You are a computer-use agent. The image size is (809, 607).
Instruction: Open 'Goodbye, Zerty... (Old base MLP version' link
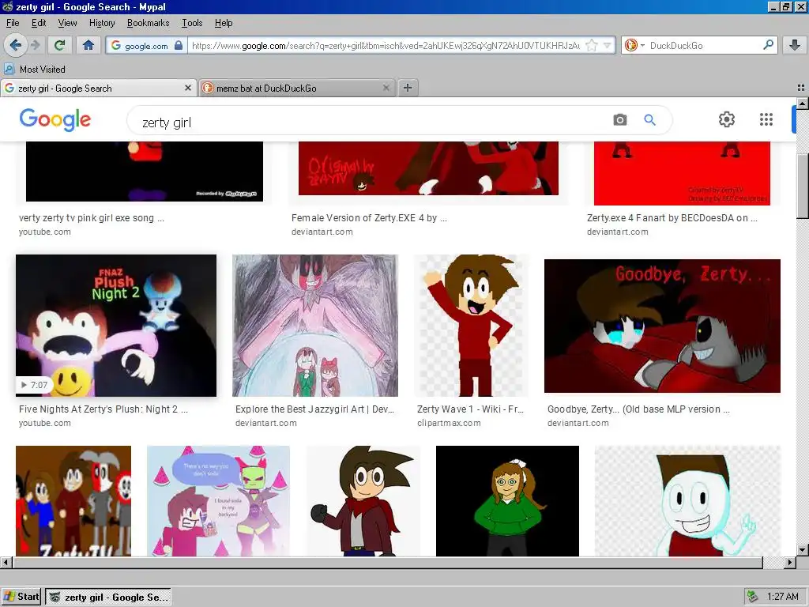638,409
